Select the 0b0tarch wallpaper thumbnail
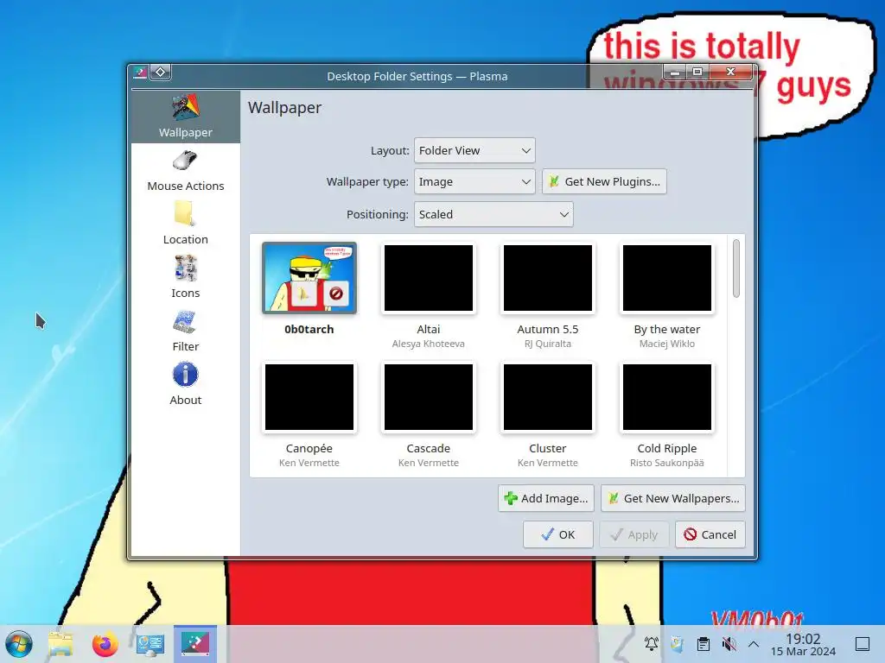Image resolution: width=885 pixels, height=663 pixels. tap(309, 278)
